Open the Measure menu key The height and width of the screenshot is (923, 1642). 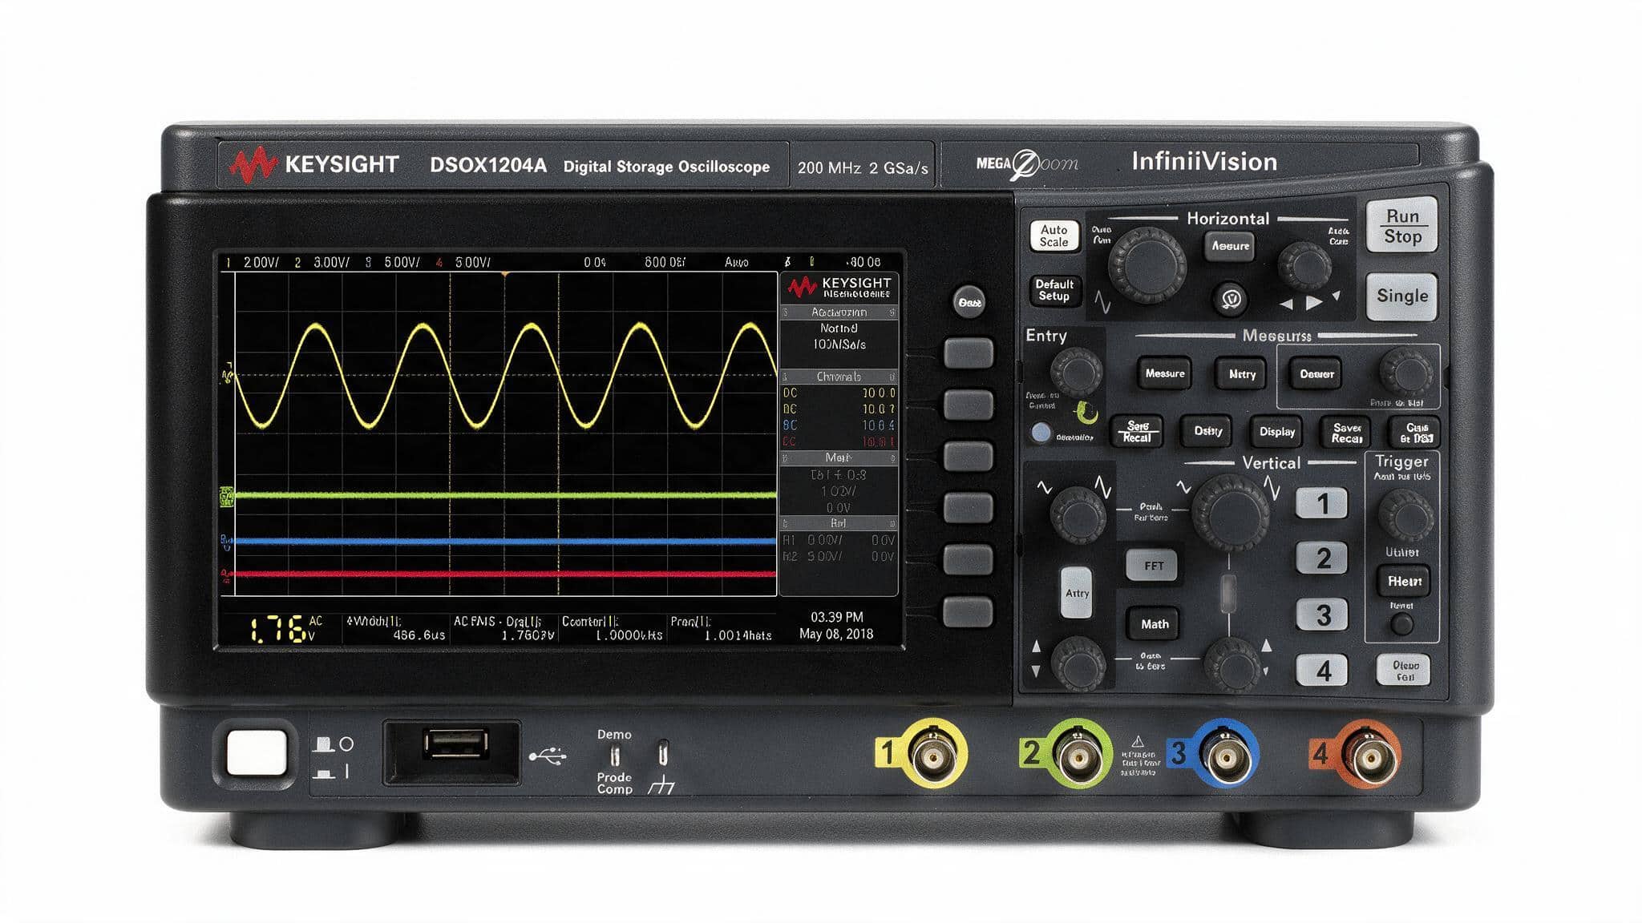click(x=1164, y=373)
